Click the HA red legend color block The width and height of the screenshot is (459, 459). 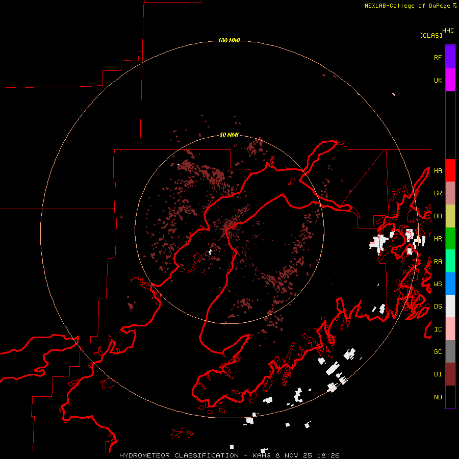450,170
